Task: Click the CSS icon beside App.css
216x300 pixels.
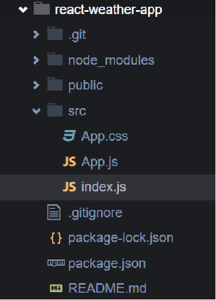Action: (69, 136)
